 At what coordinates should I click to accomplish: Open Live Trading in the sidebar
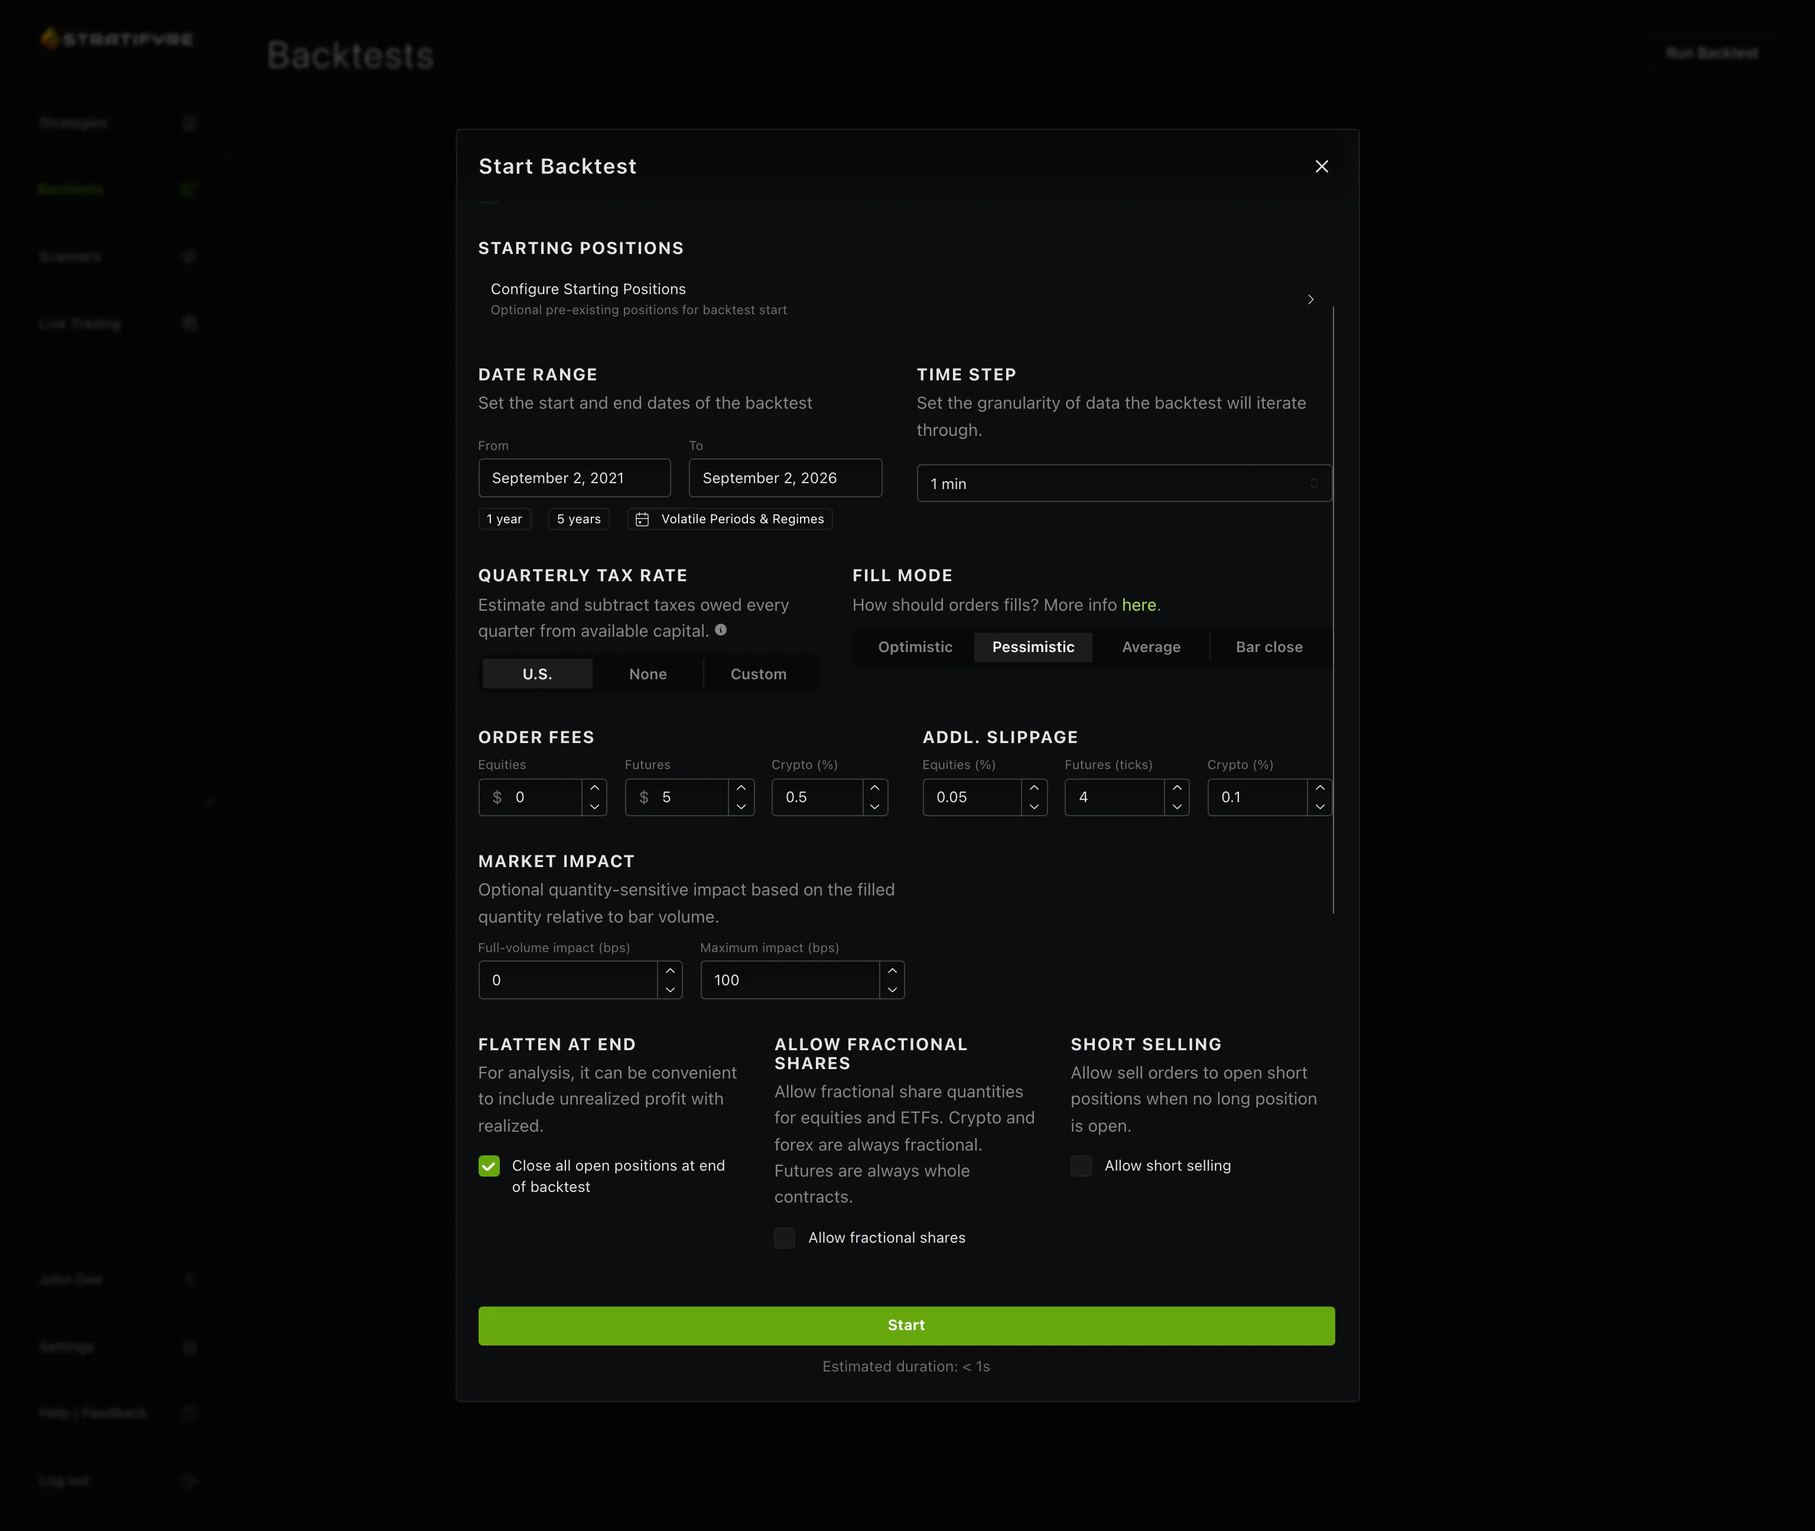[x=118, y=323]
